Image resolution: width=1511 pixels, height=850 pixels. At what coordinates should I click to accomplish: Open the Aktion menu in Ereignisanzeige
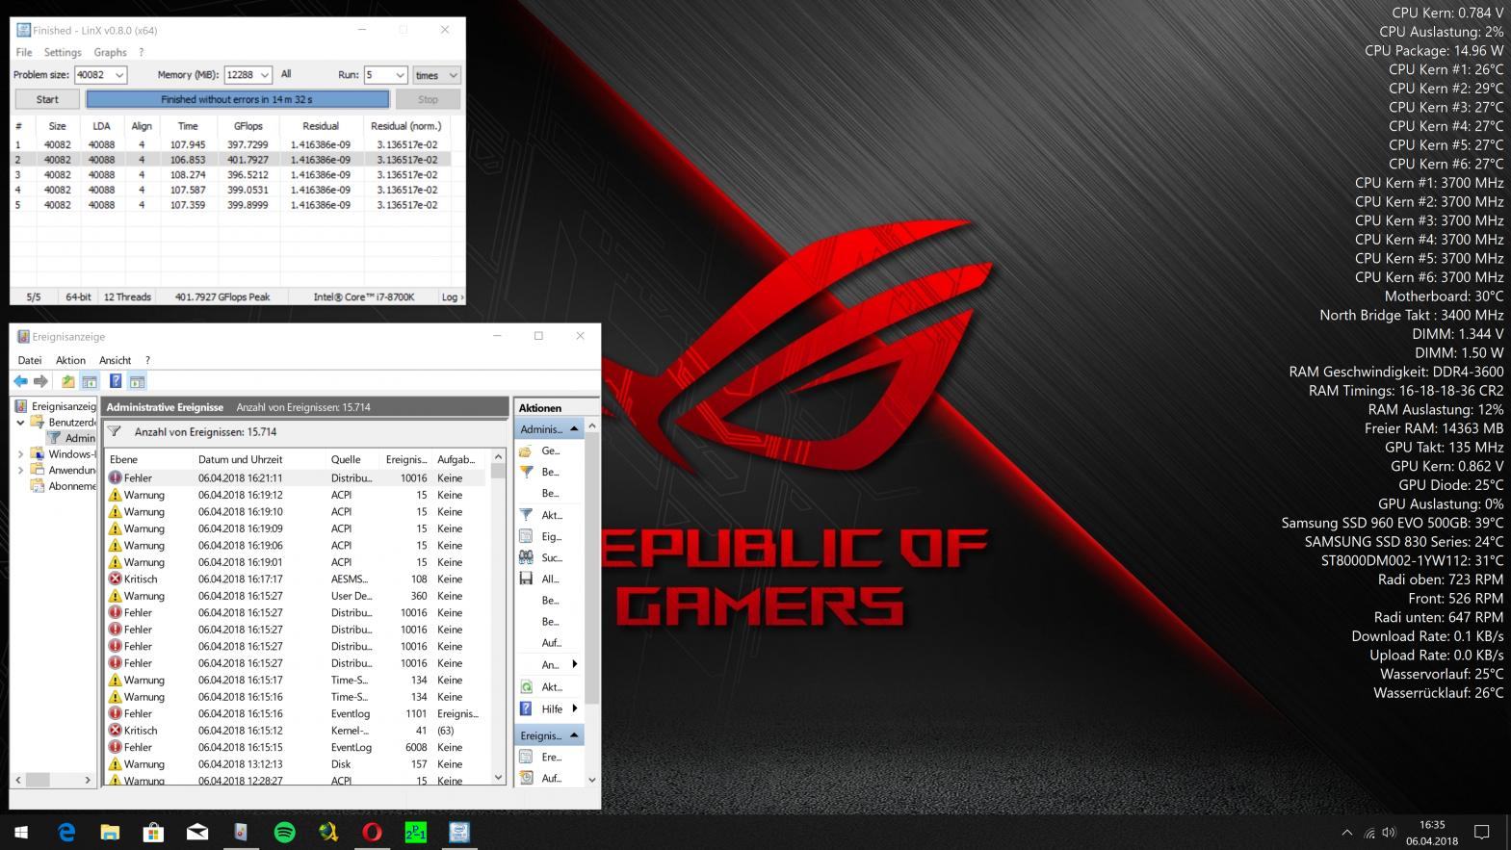coord(70,360)
